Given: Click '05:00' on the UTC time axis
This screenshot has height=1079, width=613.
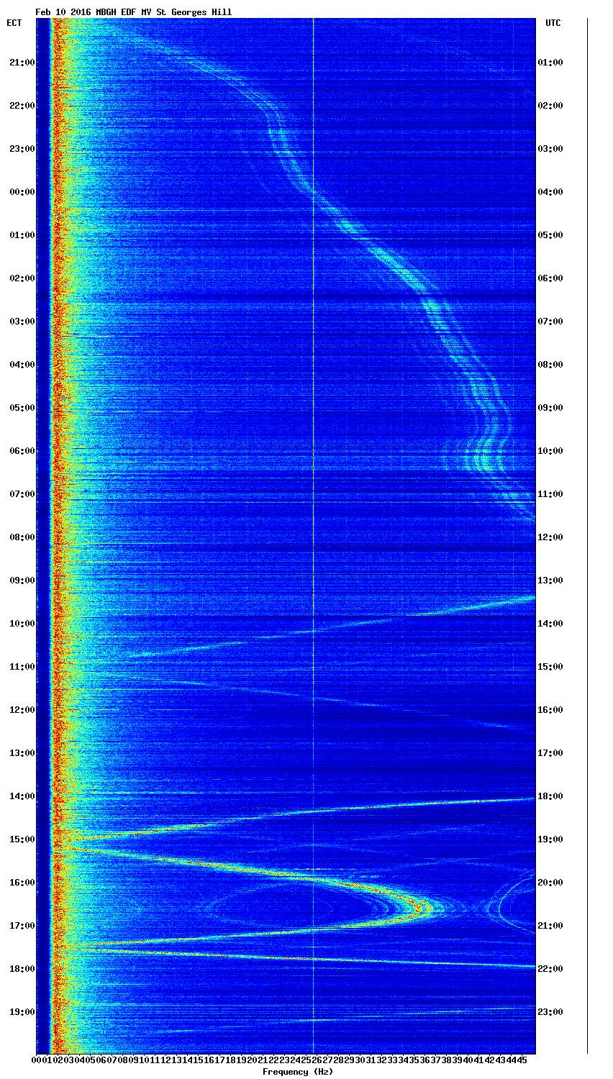Looking at the screenshot, I should tap(550, 235).
